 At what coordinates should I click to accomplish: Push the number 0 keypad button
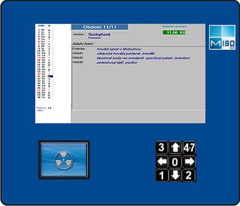[175, 162]
